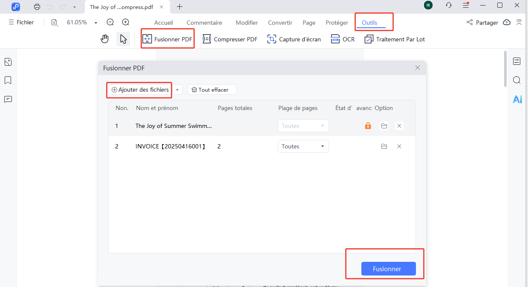528x287 pixels.
Task: Open Traitement Par Lot batch tool
Action: click(x=395, y=39)
